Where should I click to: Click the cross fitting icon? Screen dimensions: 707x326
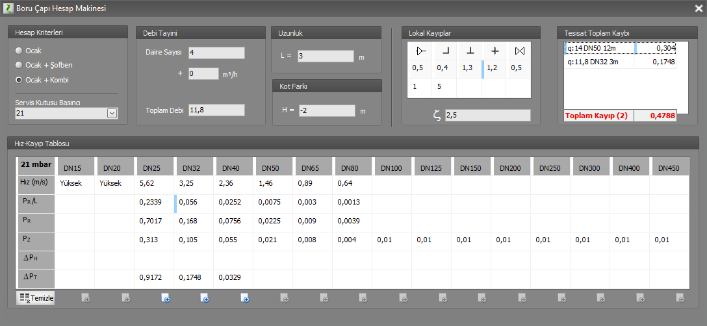(495, 51)
